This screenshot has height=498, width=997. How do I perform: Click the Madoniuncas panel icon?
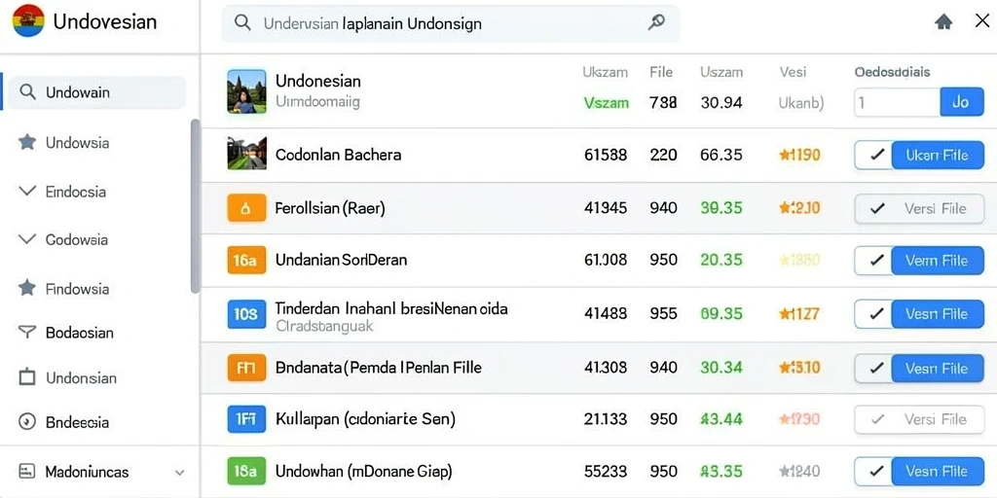tap(26, 472)
